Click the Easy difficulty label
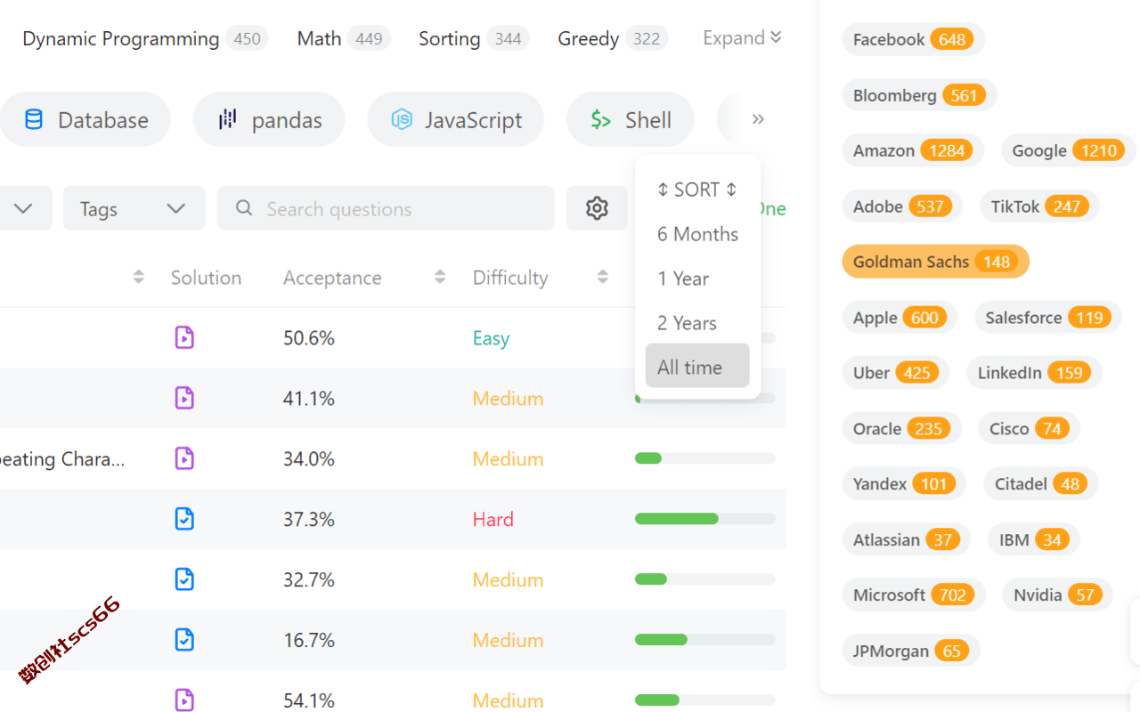The height and width of the screenshot is (712, 1140). point(491,338)
